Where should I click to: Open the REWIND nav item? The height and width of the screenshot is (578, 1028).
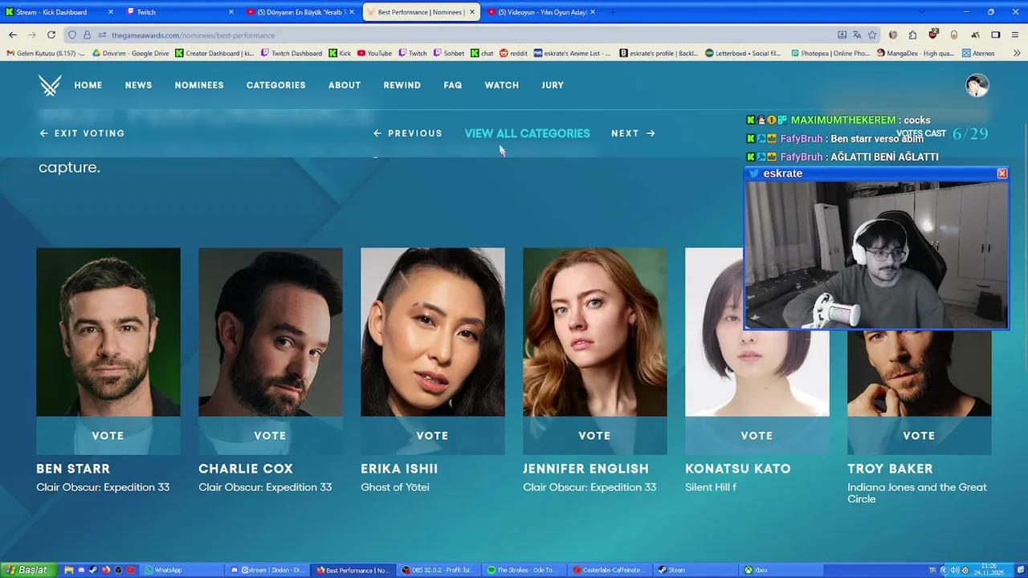click(402, 85)
